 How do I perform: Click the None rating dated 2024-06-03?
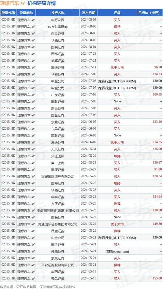pyautogui.click(x=117, y=135)
